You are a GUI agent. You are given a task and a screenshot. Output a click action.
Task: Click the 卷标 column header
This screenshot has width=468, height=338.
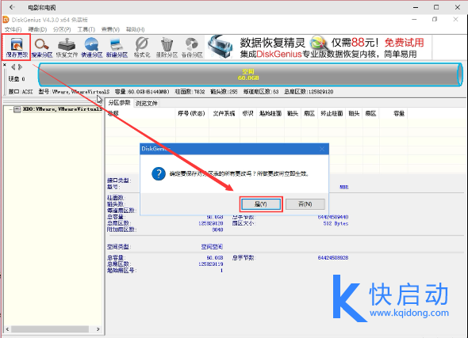click(140, 113)
